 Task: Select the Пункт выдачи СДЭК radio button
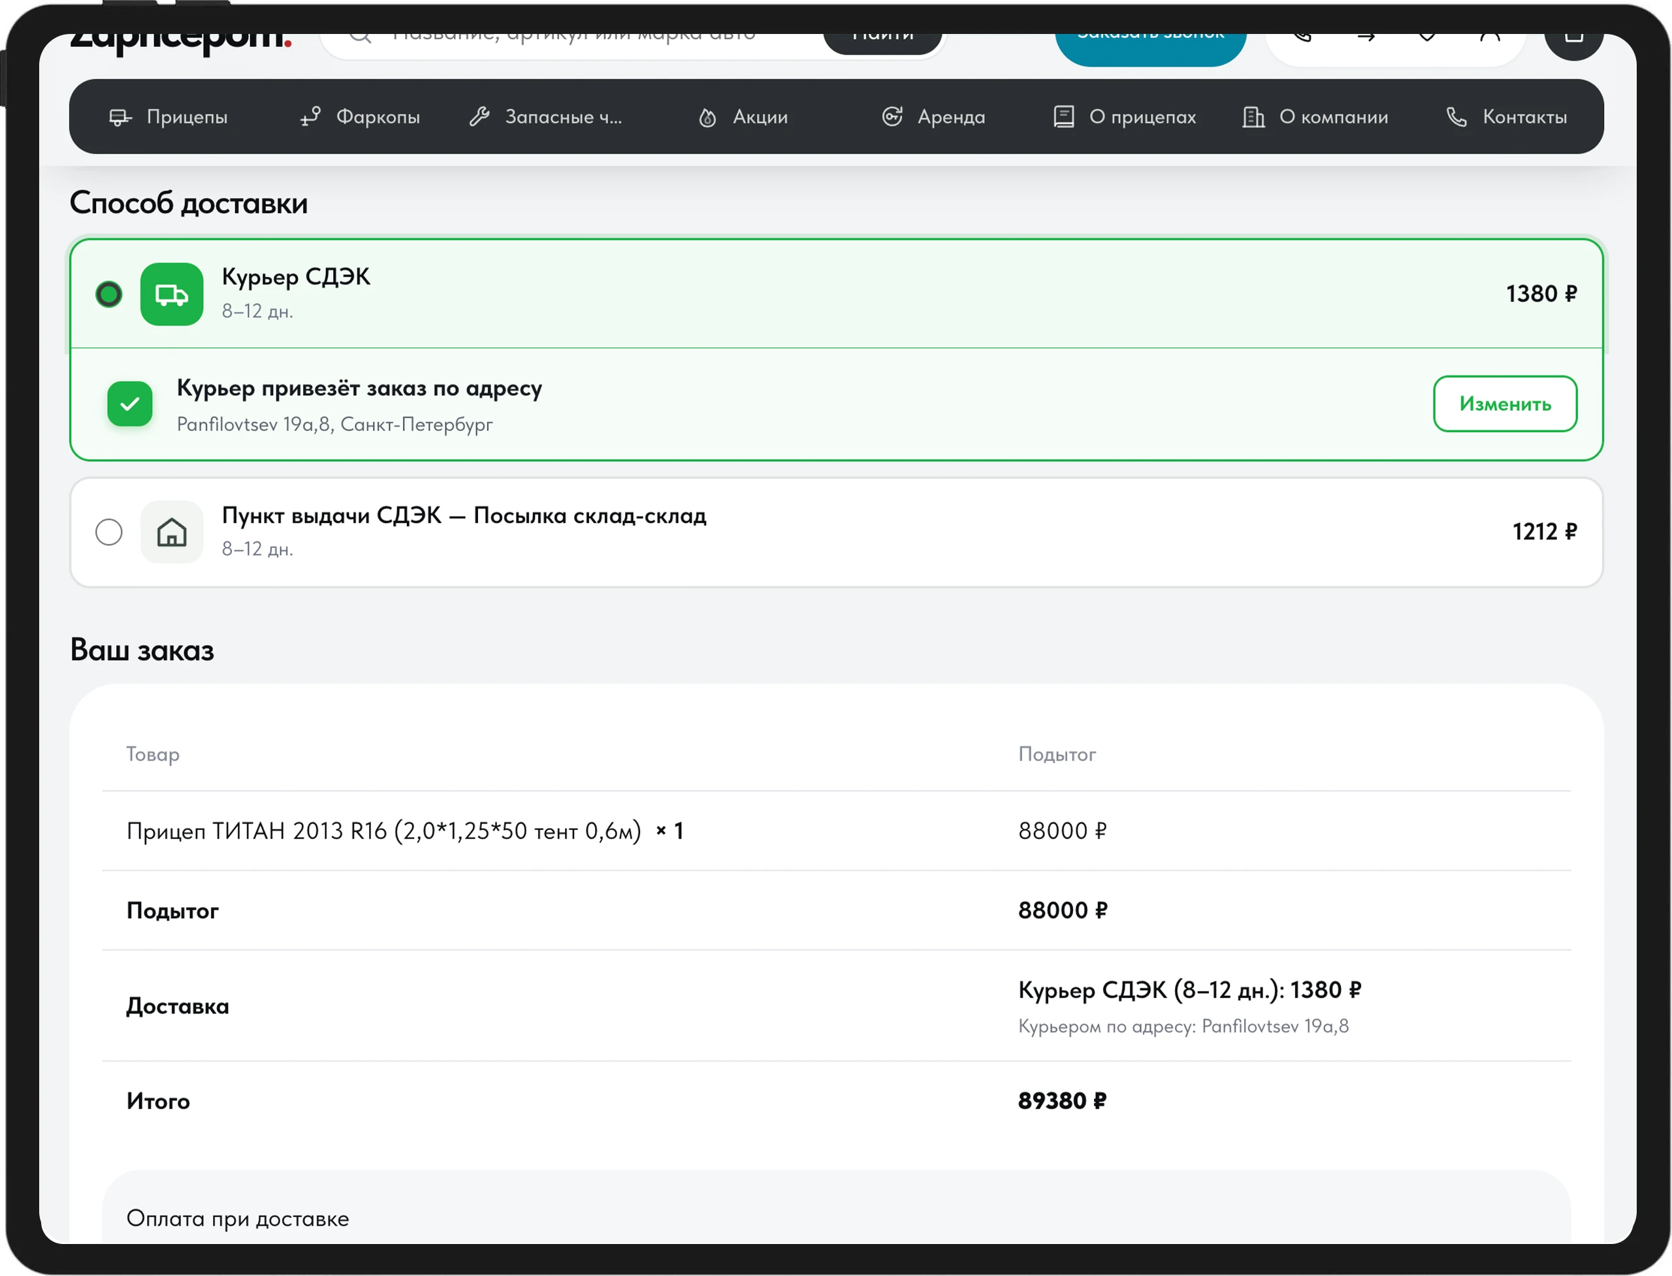click(108, 532)
